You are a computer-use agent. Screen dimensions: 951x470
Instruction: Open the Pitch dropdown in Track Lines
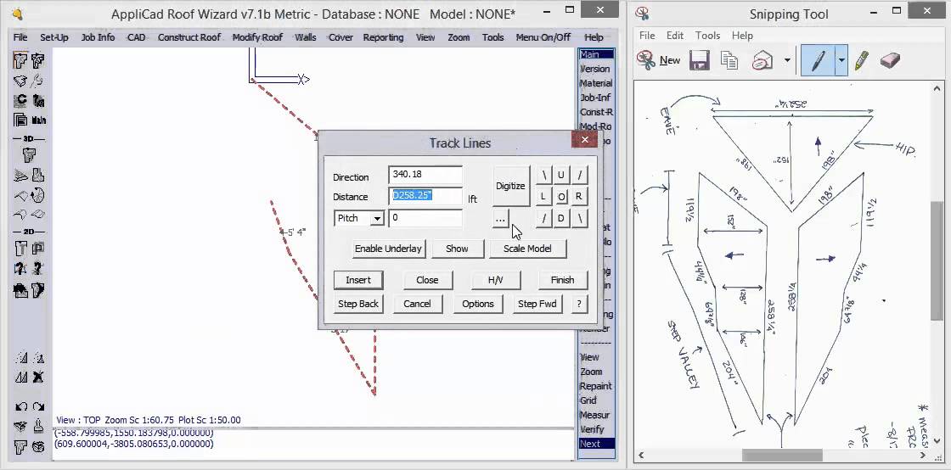pyautogui.click(x=377, y=218)
